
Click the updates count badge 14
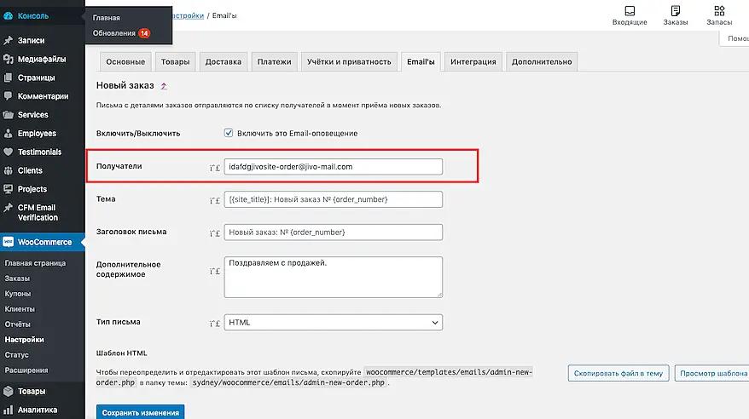pos(144,33)
